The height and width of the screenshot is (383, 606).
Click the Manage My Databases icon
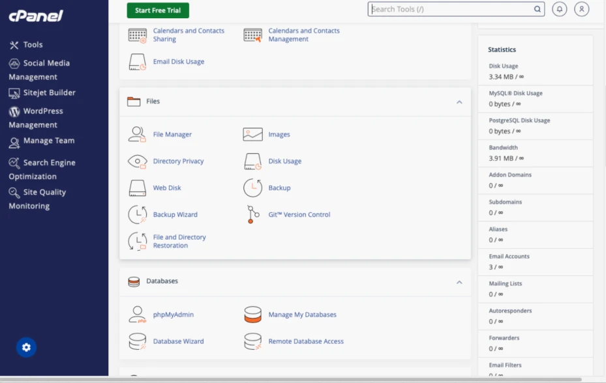[252, 314]
